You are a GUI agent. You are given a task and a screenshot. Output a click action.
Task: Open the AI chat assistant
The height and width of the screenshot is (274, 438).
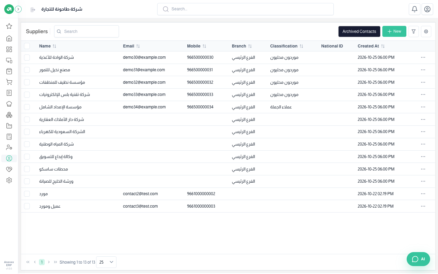tap(418, 259)
